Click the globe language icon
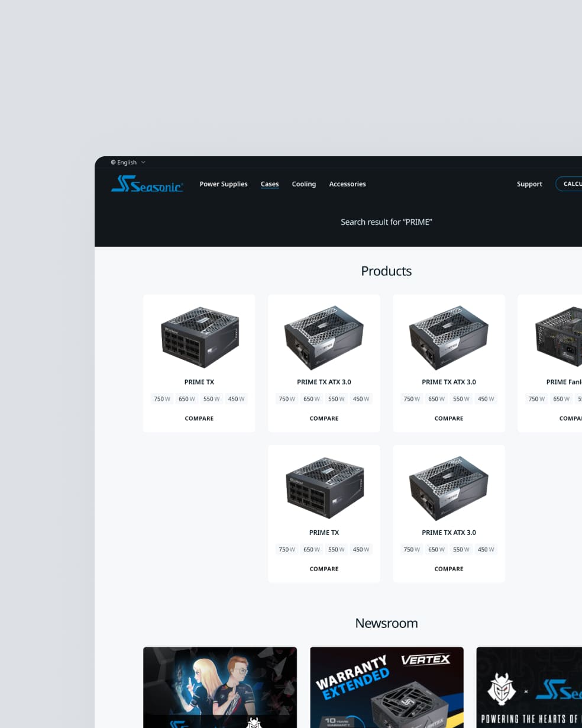This screenshot has width=582, height=728. (113, 162)
